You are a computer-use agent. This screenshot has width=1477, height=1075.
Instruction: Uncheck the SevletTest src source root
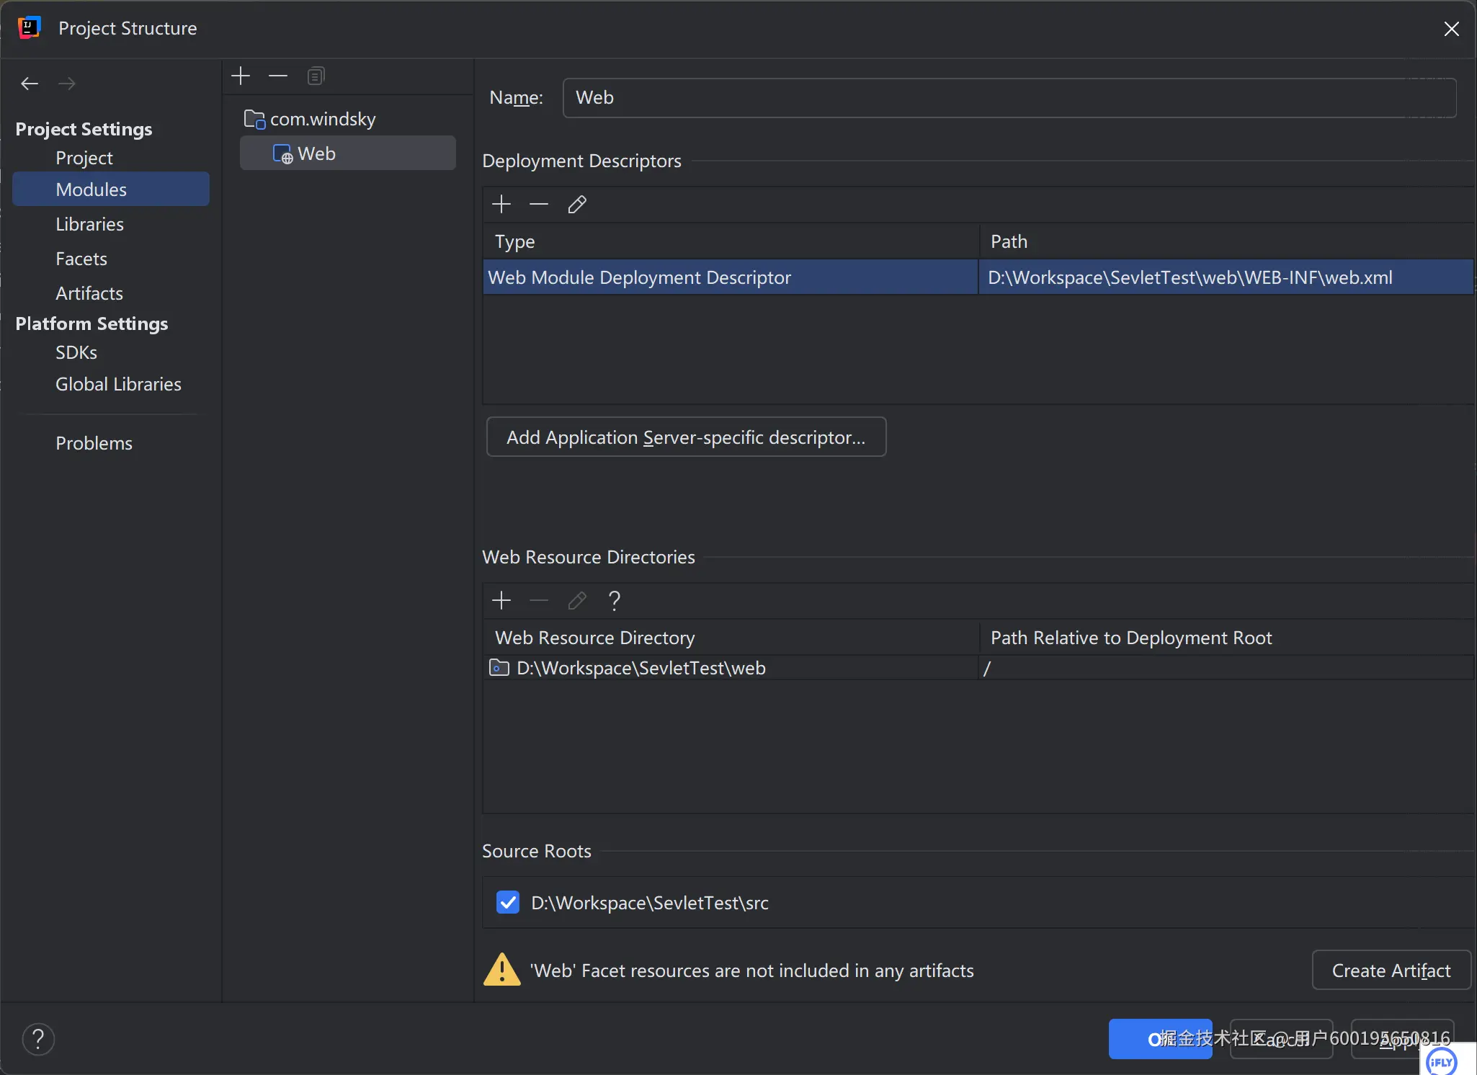508,902
